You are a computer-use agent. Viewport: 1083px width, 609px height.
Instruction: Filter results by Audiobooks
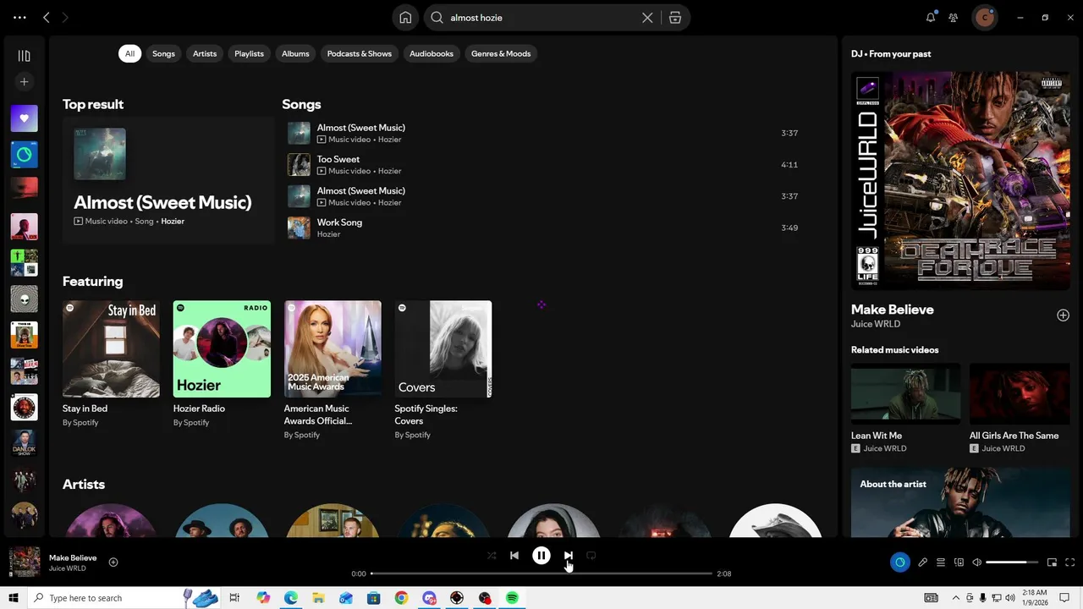click(x=432, y=53)
